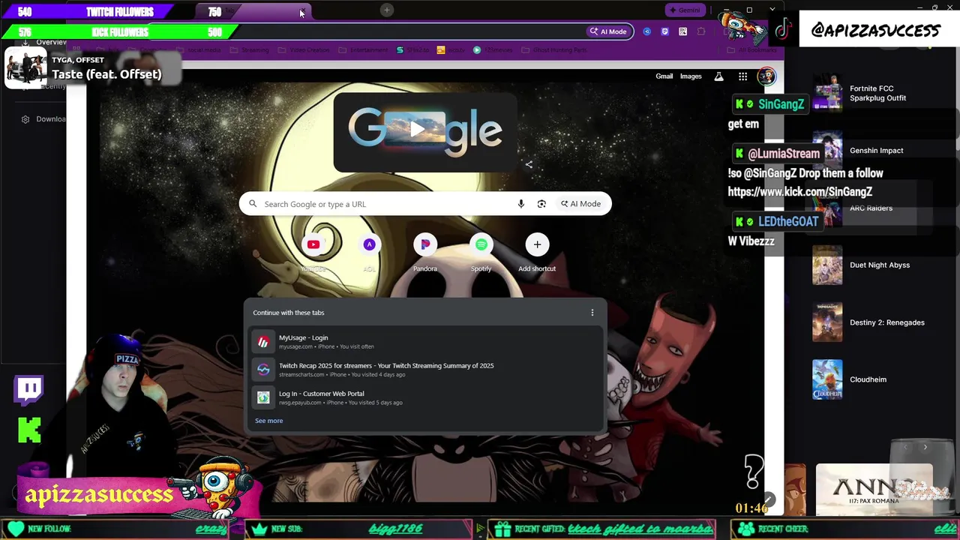This screenshot has width=960, height=540.
Task: Click the question mark help icon
Action: (x=753, y=471)
